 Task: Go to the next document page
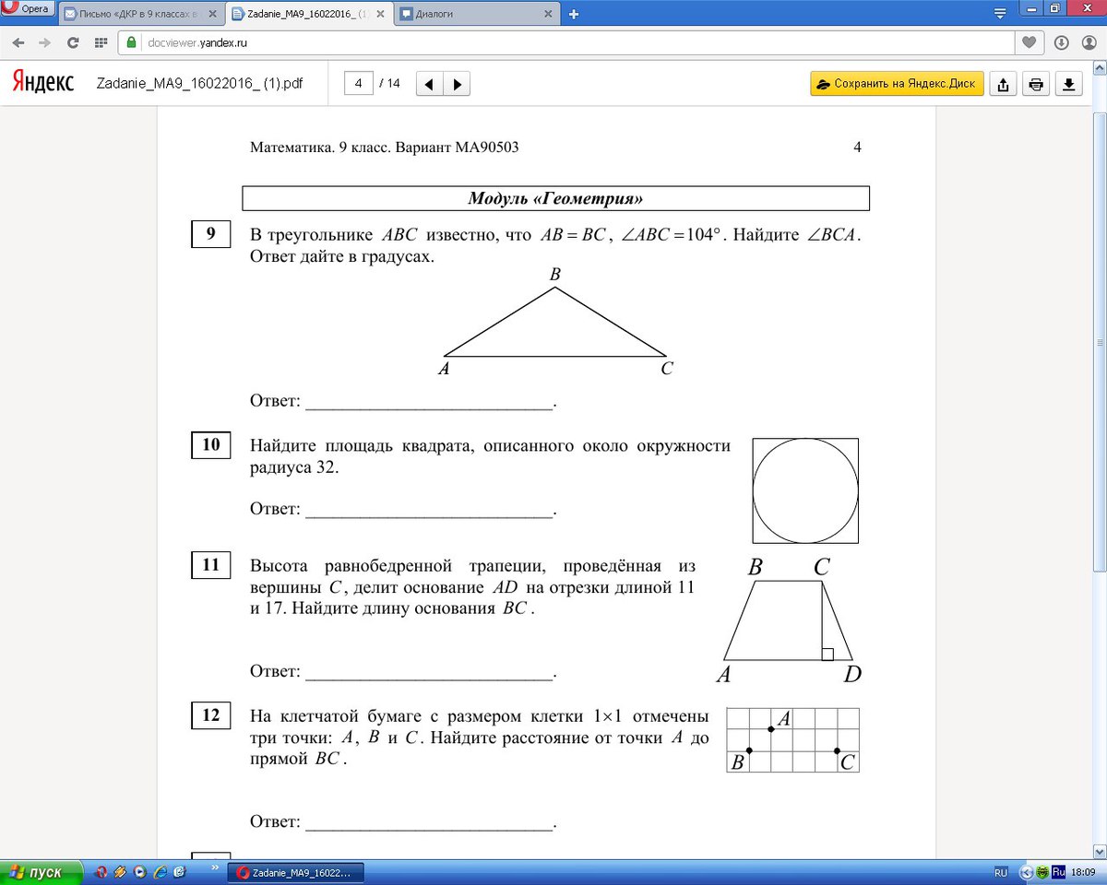[x=457, y=84]
